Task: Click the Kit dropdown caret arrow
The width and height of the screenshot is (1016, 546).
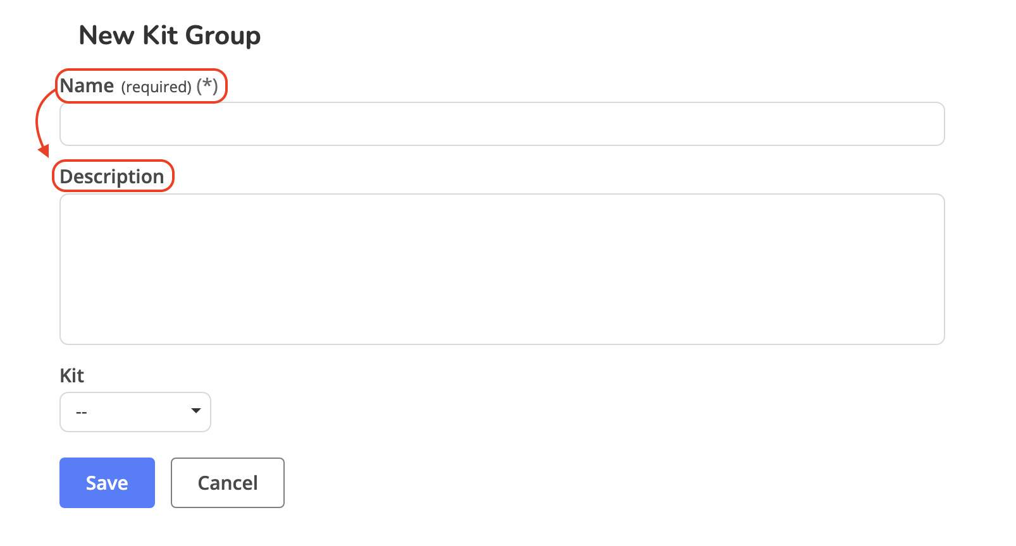Action: tap(196, 411)
